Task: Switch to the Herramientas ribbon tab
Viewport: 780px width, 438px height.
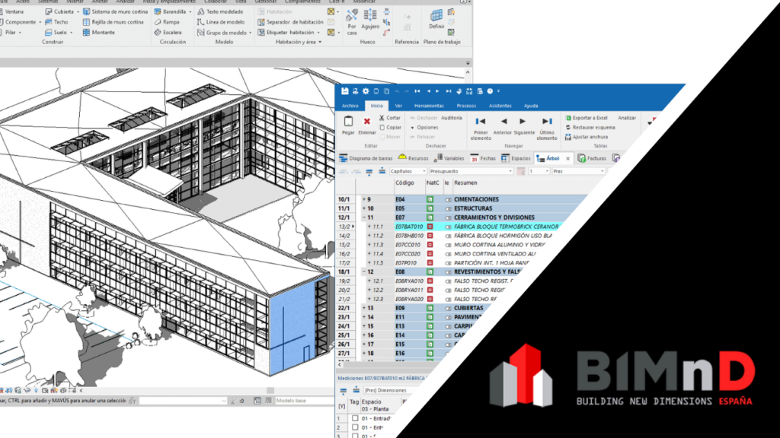Action: [429, 106]
